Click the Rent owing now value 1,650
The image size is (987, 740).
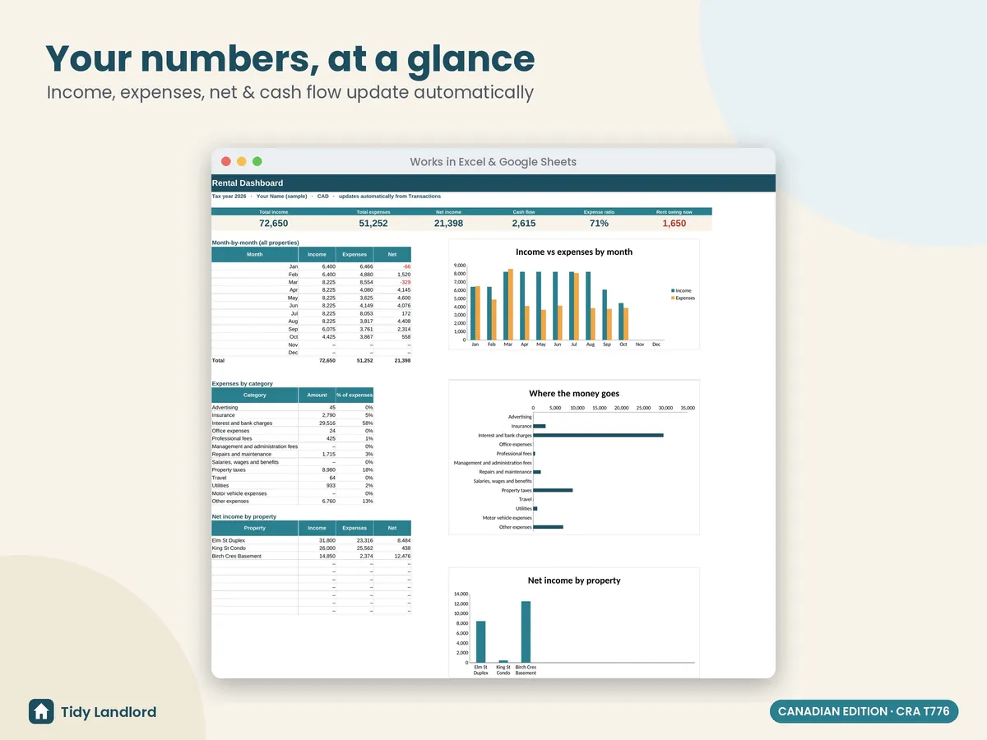point(674,224)
